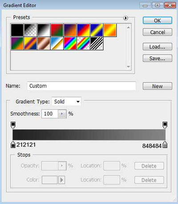Open the Smoothness slider popup arrow

62,114
